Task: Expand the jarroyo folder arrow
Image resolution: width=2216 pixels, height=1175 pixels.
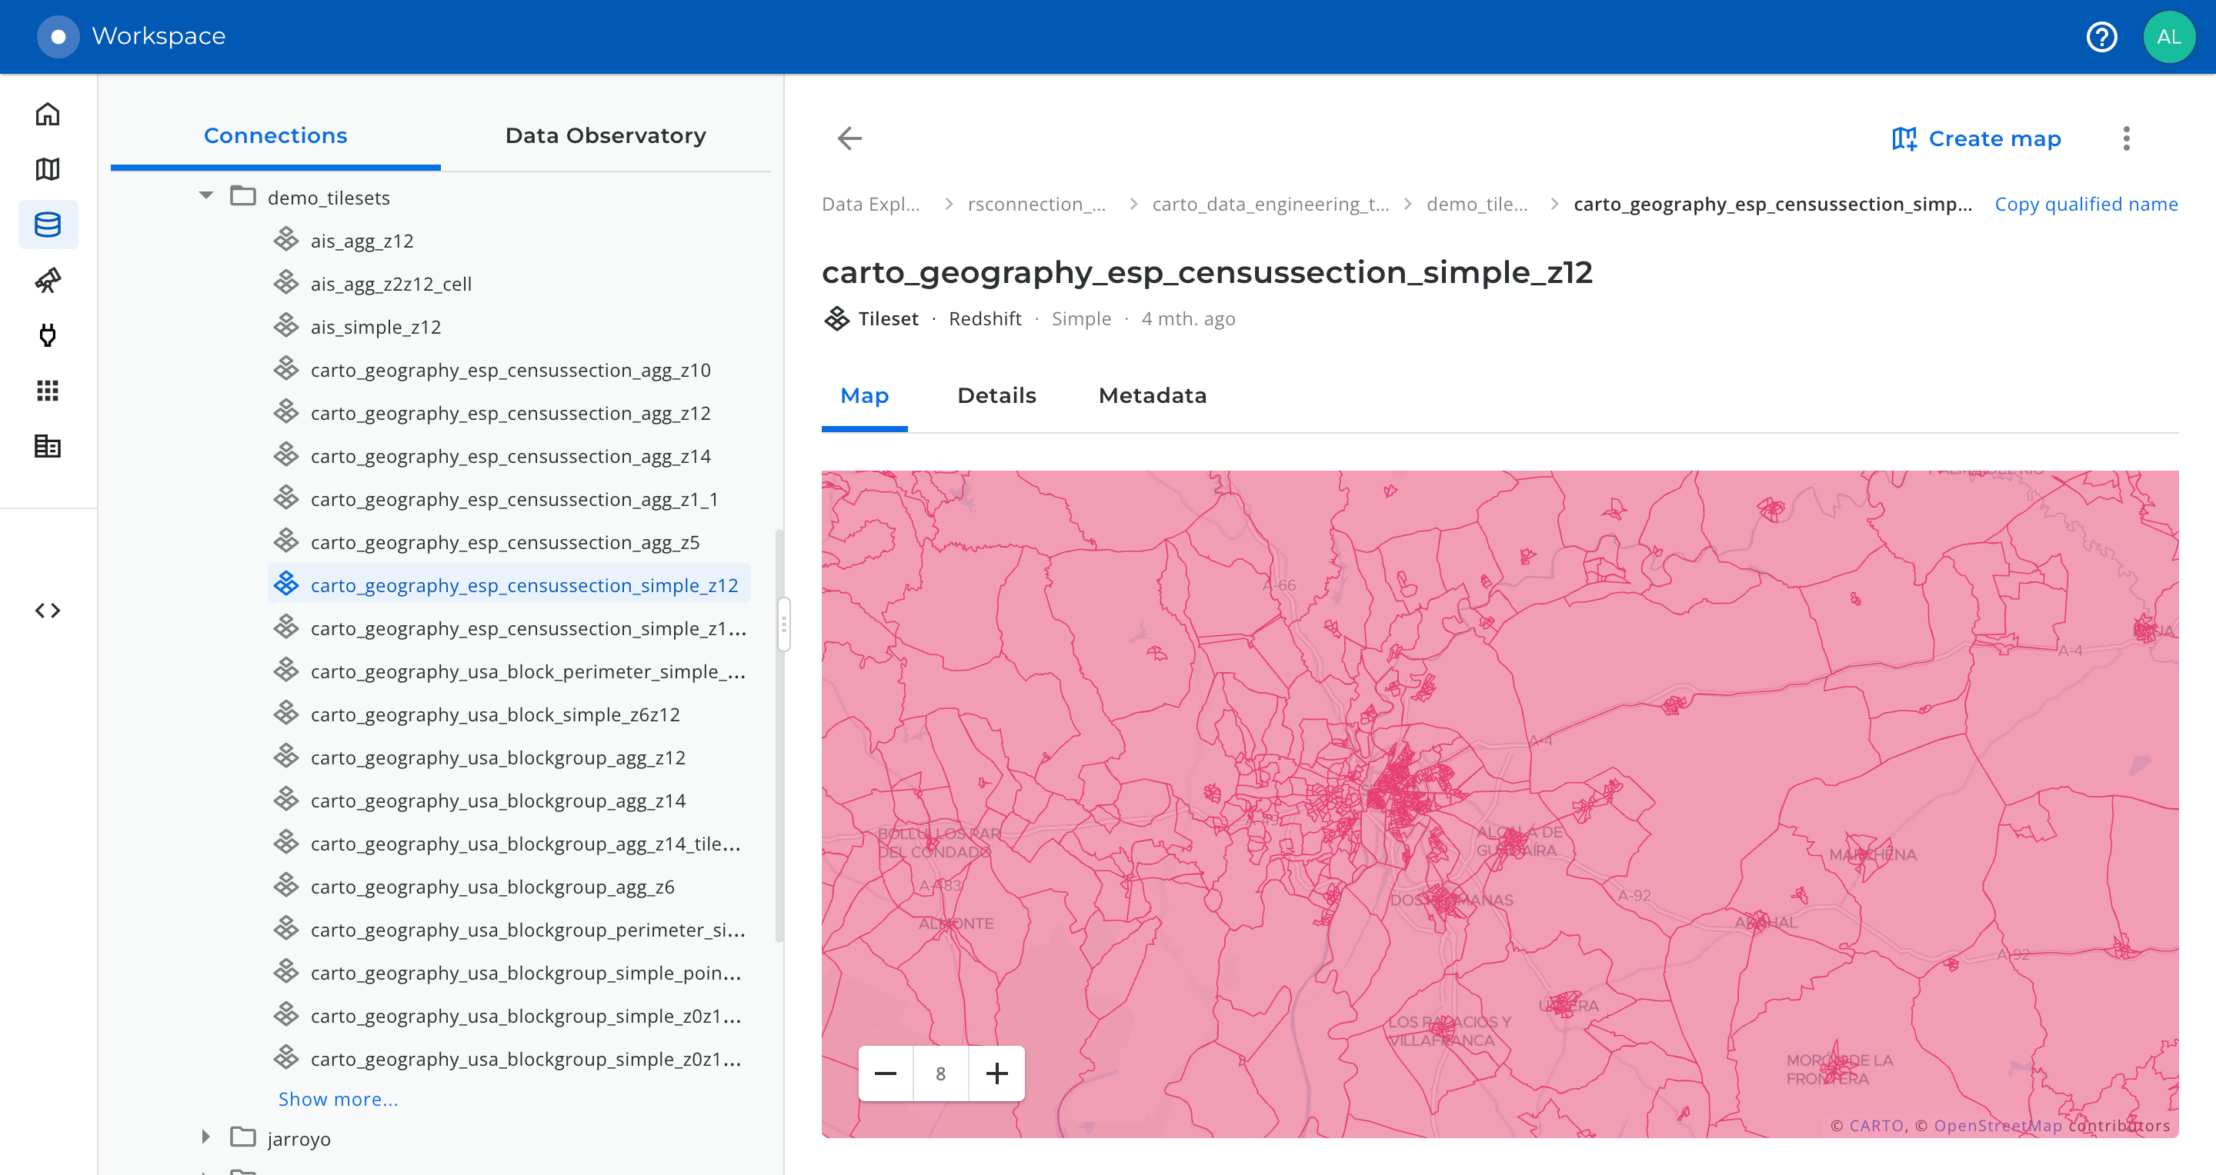Action: 205,1137
